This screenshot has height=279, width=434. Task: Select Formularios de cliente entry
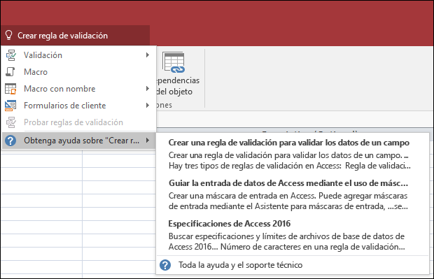click(78, 106)
